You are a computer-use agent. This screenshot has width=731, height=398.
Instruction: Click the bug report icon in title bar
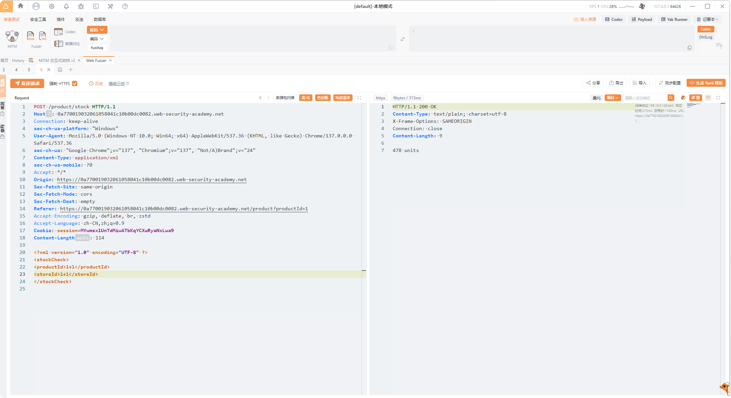[81, 6]
